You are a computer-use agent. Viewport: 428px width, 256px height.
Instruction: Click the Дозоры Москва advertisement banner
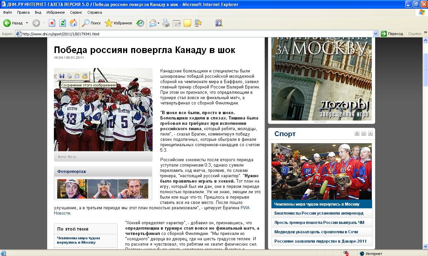click(322, 79)
